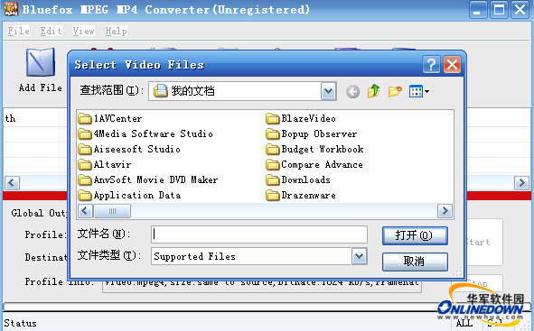This screenshot has height=331, width=534.
Task: Close the Select Video Files dialog
Action: pos(453,65)
